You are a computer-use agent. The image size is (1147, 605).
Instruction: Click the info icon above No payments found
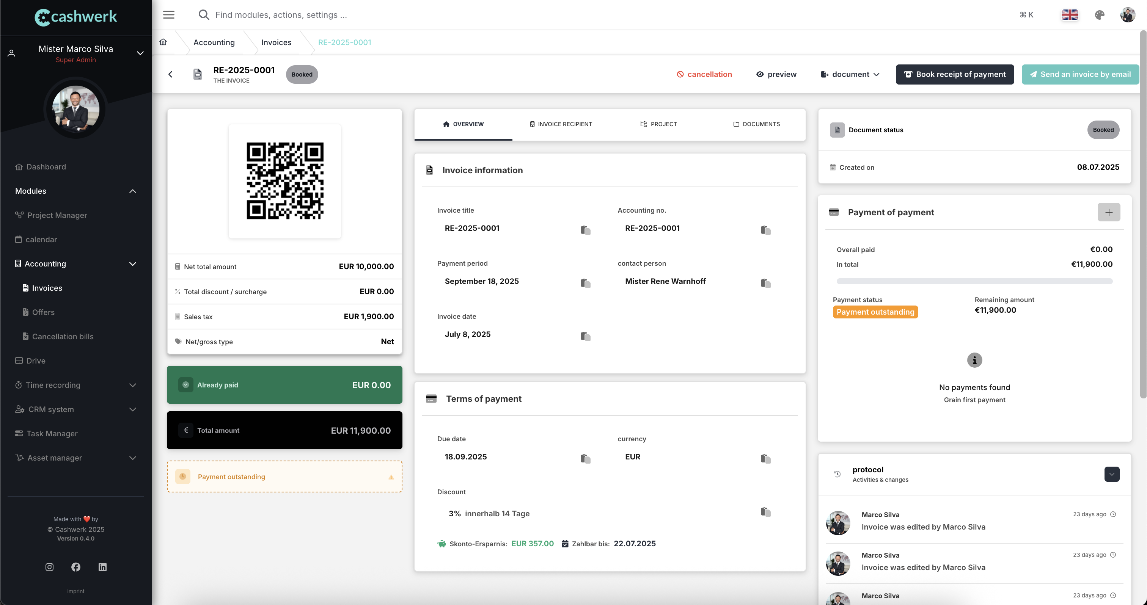(974, 360)
